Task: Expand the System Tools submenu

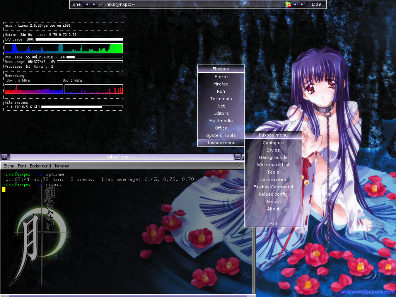Action: 221,135
